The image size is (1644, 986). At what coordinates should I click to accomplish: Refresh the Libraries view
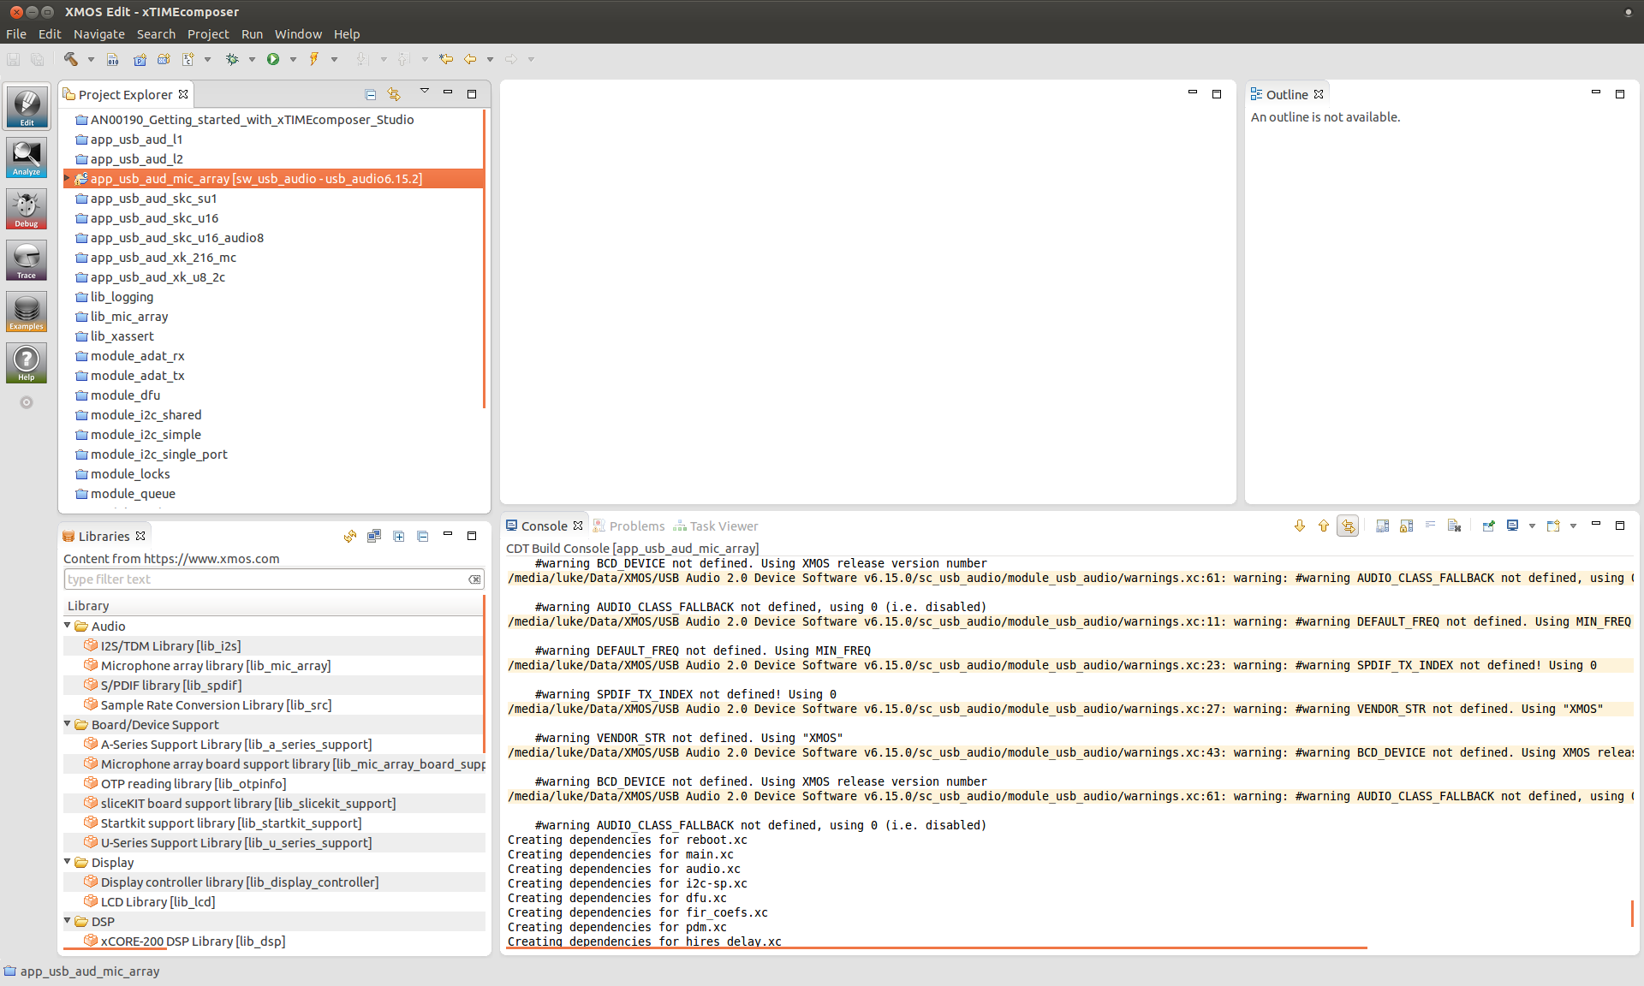click(x=350, y=536)
